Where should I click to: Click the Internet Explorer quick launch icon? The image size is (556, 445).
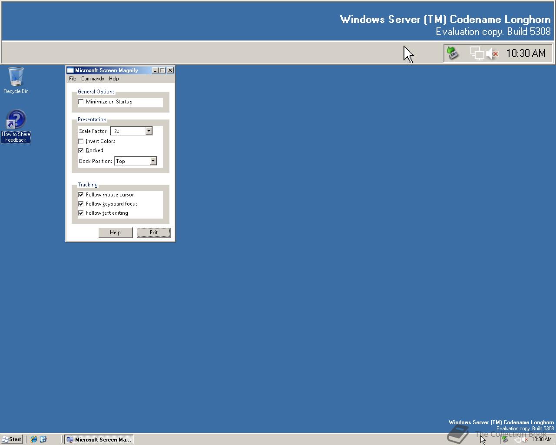point(33,439)
